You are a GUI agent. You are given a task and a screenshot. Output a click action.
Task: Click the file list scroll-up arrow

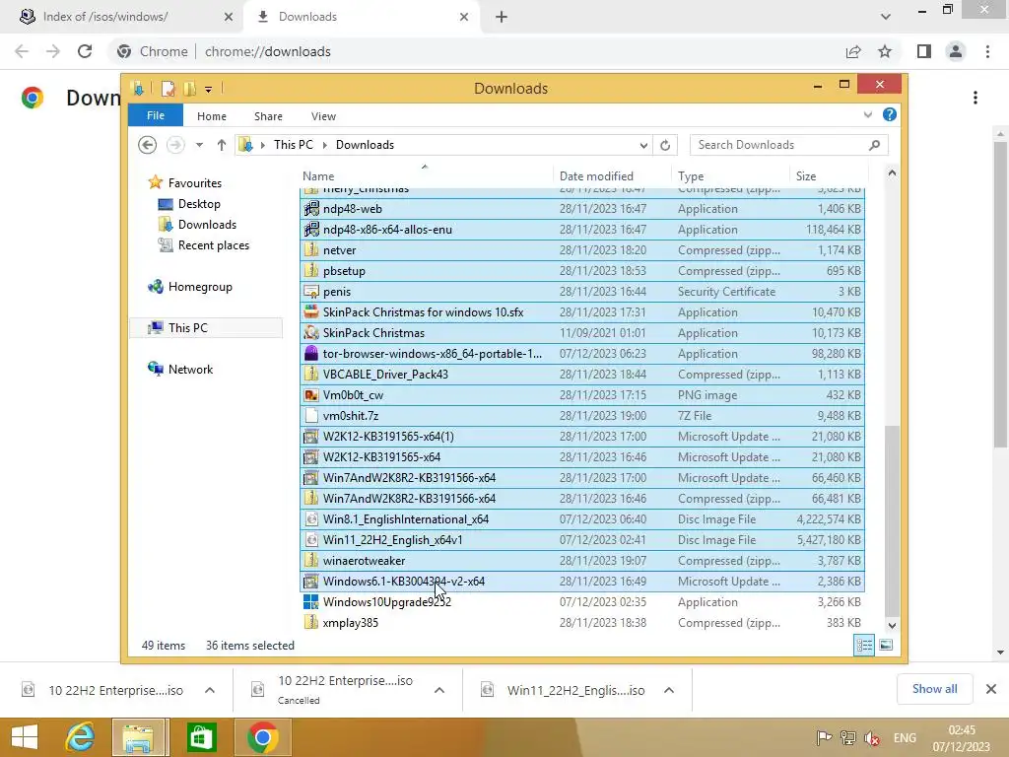(892, 172)
